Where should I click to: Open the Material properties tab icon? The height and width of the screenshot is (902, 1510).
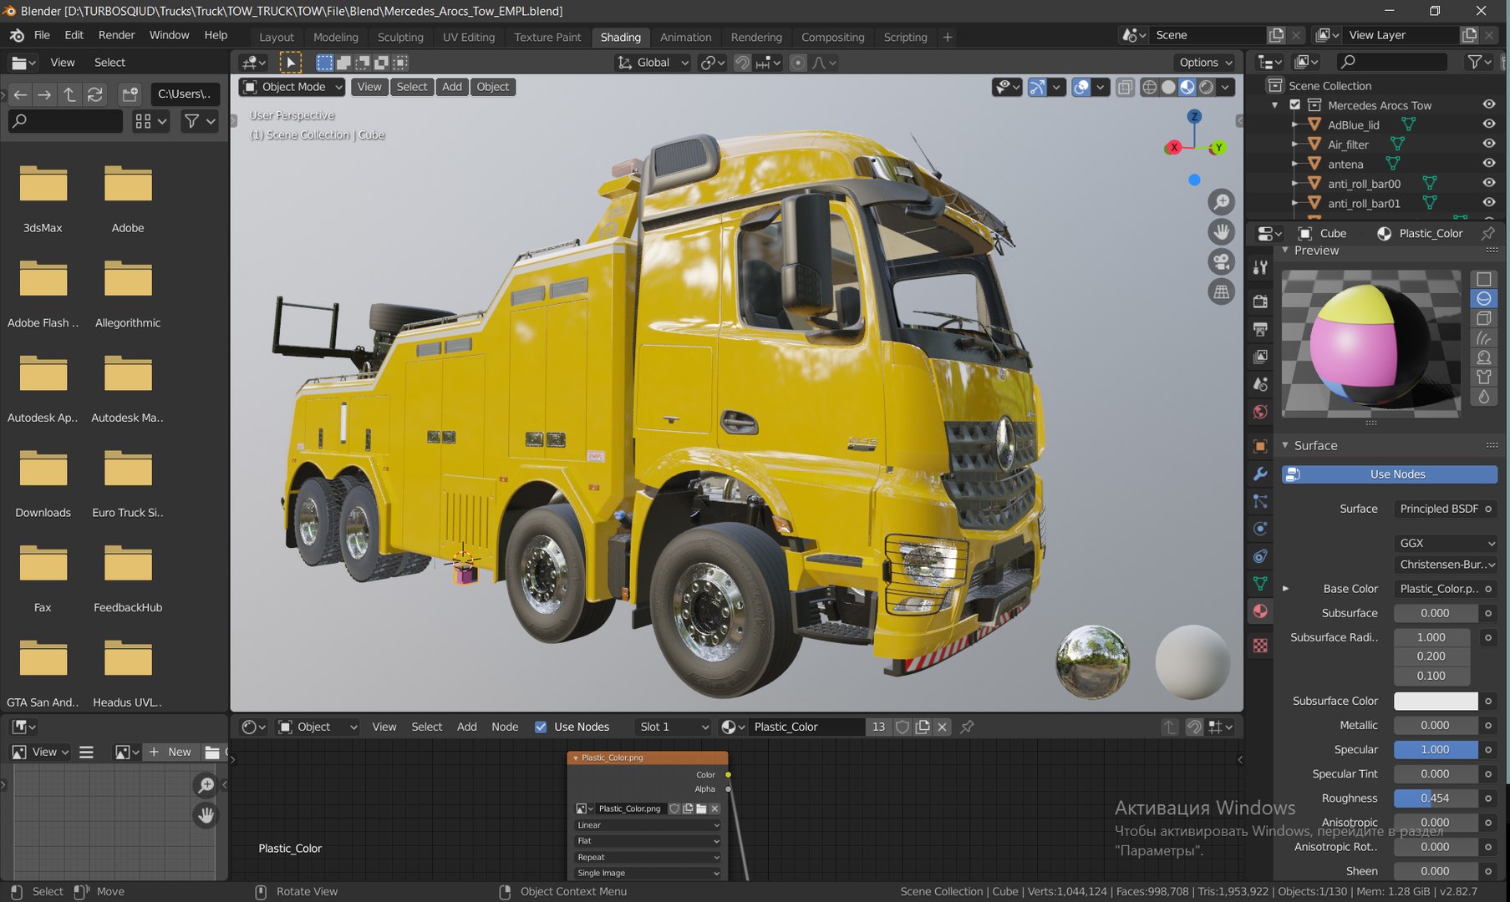[1260, 611]
